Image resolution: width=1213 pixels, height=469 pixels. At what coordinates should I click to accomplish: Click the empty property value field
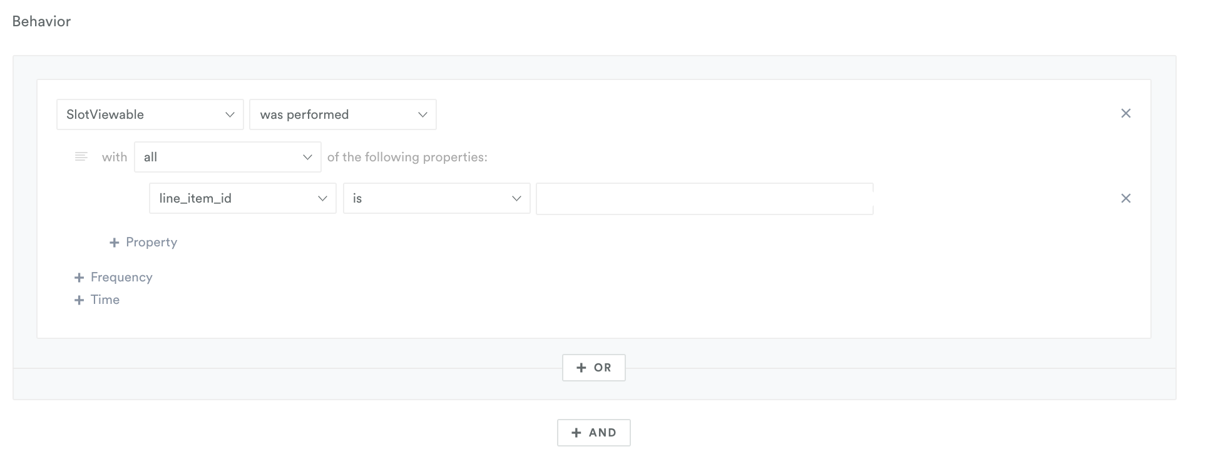[705, 199]
